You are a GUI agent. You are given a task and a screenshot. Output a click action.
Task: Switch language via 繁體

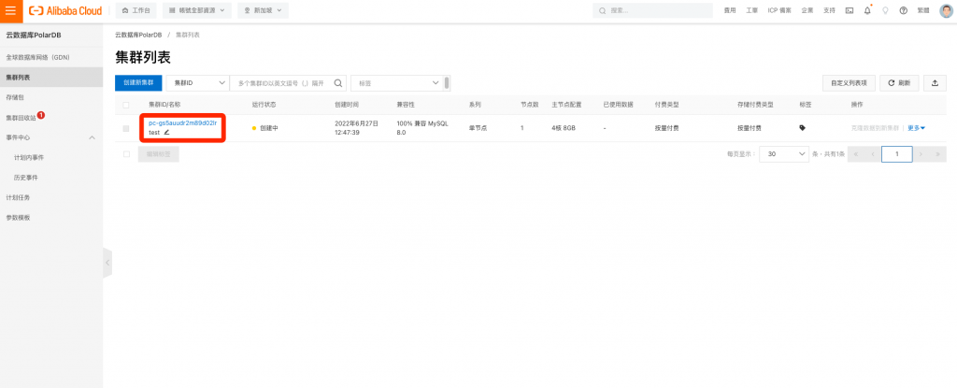point(923,10)
